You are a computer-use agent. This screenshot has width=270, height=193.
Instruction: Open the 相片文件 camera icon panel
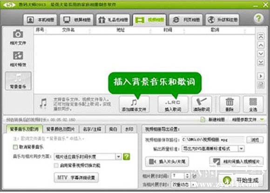point(18,37)
